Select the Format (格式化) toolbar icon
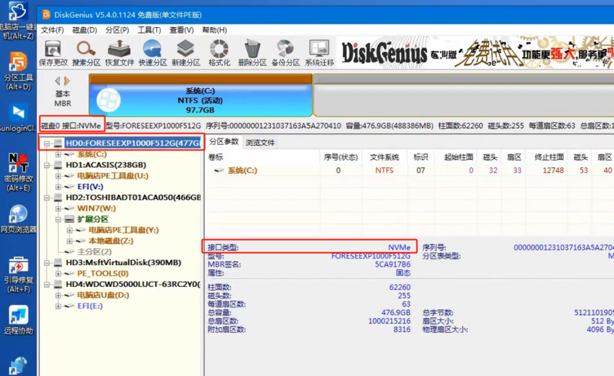 [x=219, y=53]
